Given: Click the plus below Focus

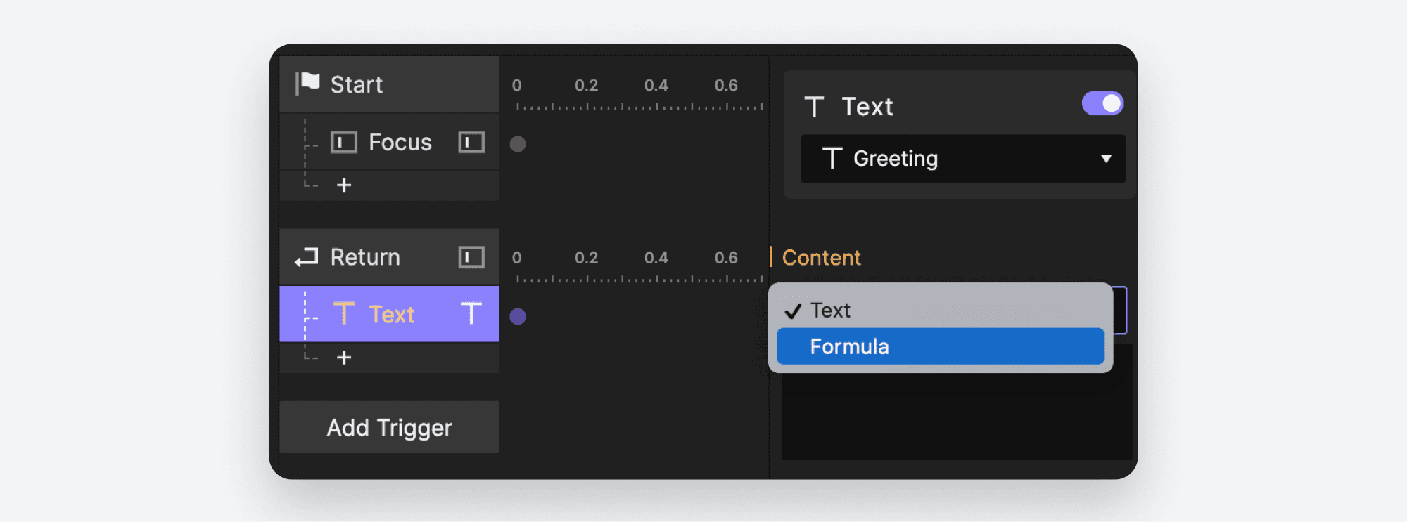Looking at the screenshot, I should point(344,185).
